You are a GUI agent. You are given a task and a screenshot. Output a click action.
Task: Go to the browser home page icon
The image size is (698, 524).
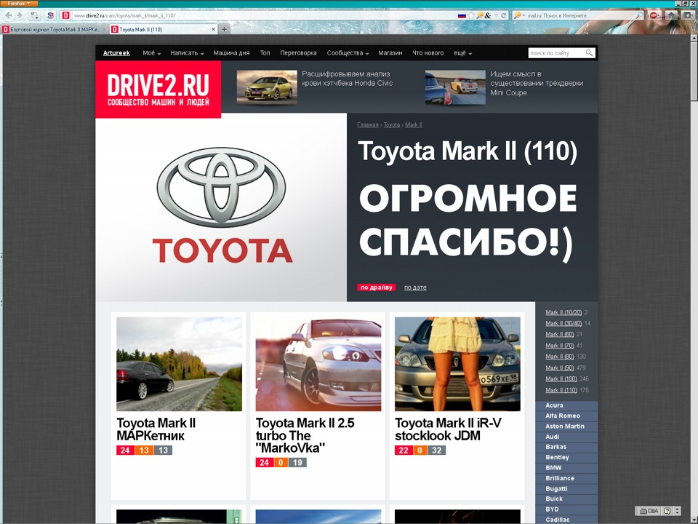[672, 15]
